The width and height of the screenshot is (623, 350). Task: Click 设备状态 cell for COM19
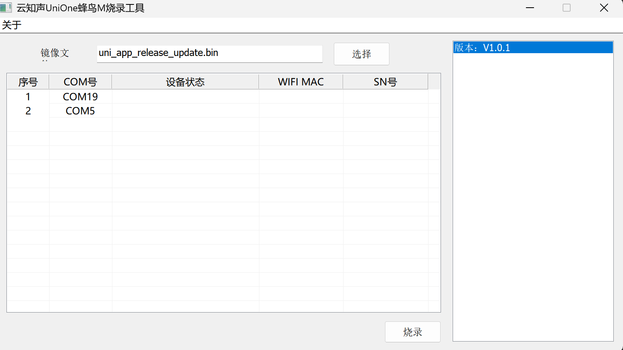point(185,97)
